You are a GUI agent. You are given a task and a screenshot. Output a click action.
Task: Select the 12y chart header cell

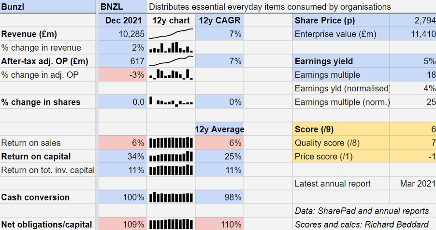[171, 20]
